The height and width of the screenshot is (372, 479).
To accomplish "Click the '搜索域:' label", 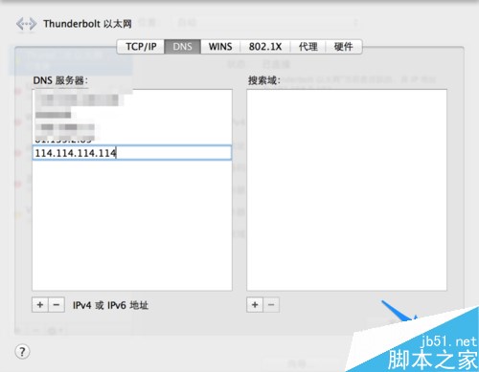I will [x=264, y=80].
